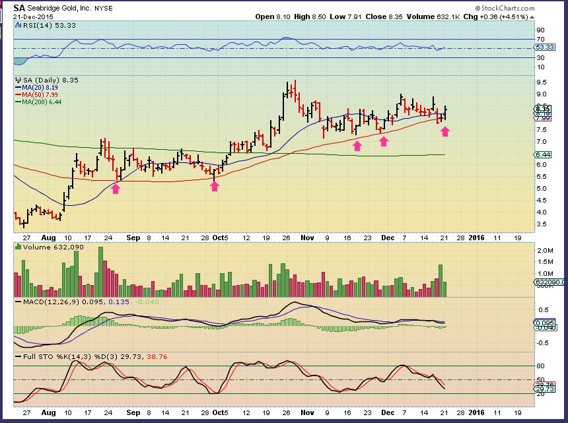
Task: Select the blue MA(20) legend line
Action: tap(18, 88)
